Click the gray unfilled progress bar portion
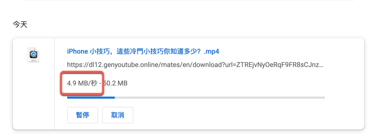384x134 pixels. (220, 97)
